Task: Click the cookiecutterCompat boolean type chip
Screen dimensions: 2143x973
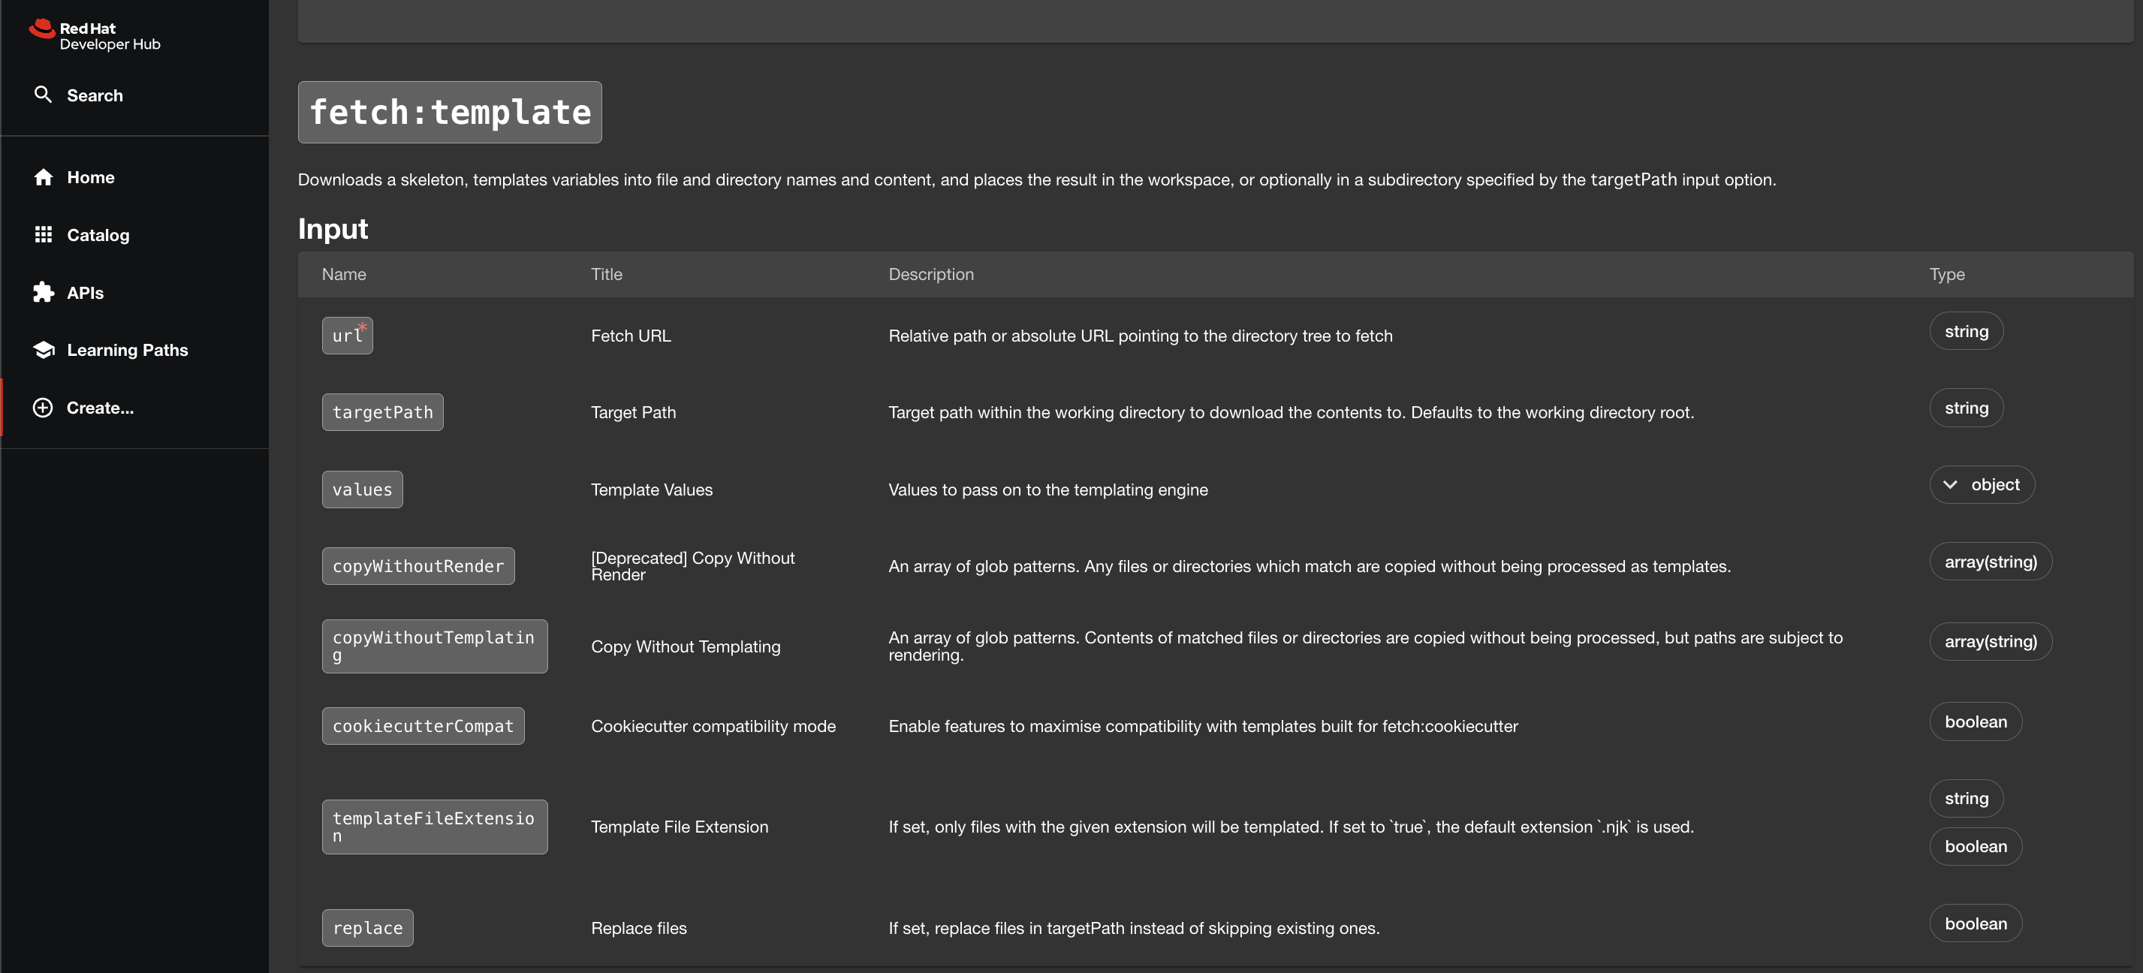Action: tap(1975, 721)
